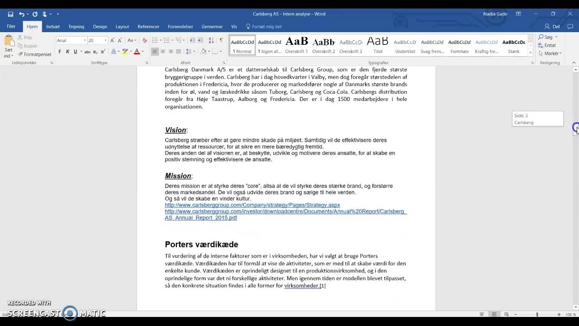Viewport: 579px width, 326px height.
Task: Clear all formatting with the eraser icon
Action: pos(144,40)
